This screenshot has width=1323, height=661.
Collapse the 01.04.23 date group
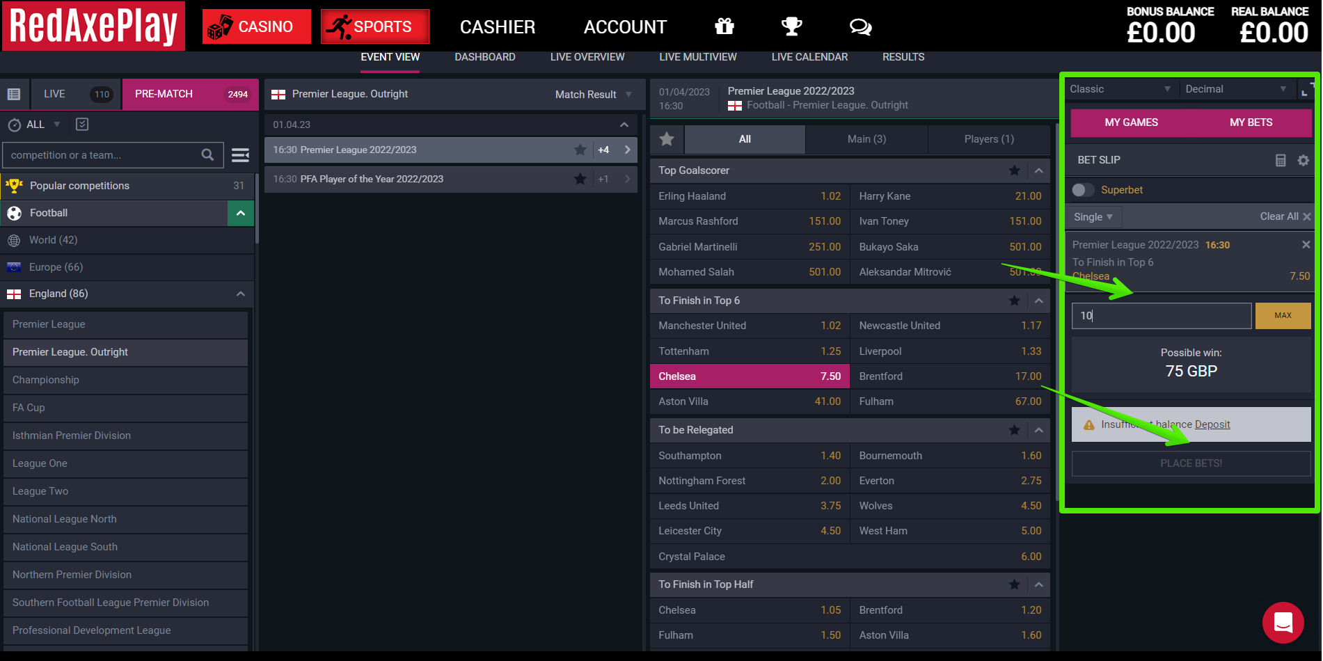click(x=624, y=125)
